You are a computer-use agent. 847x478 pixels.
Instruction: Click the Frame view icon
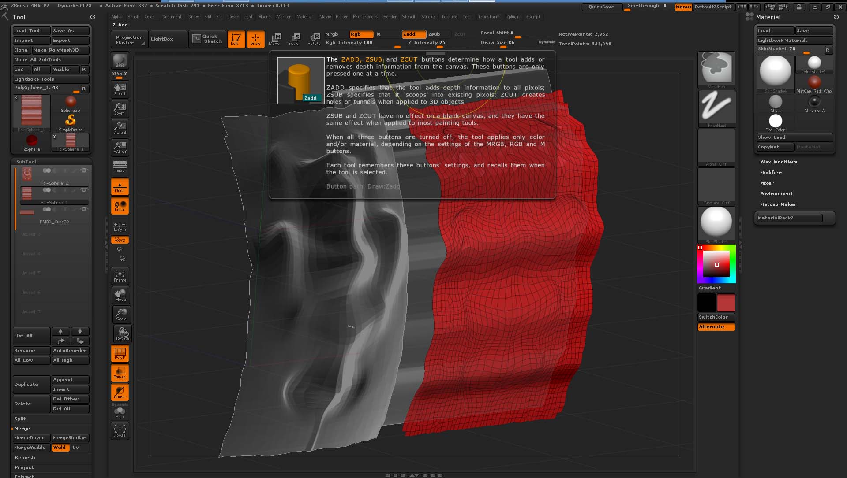[x=120, y=276]
